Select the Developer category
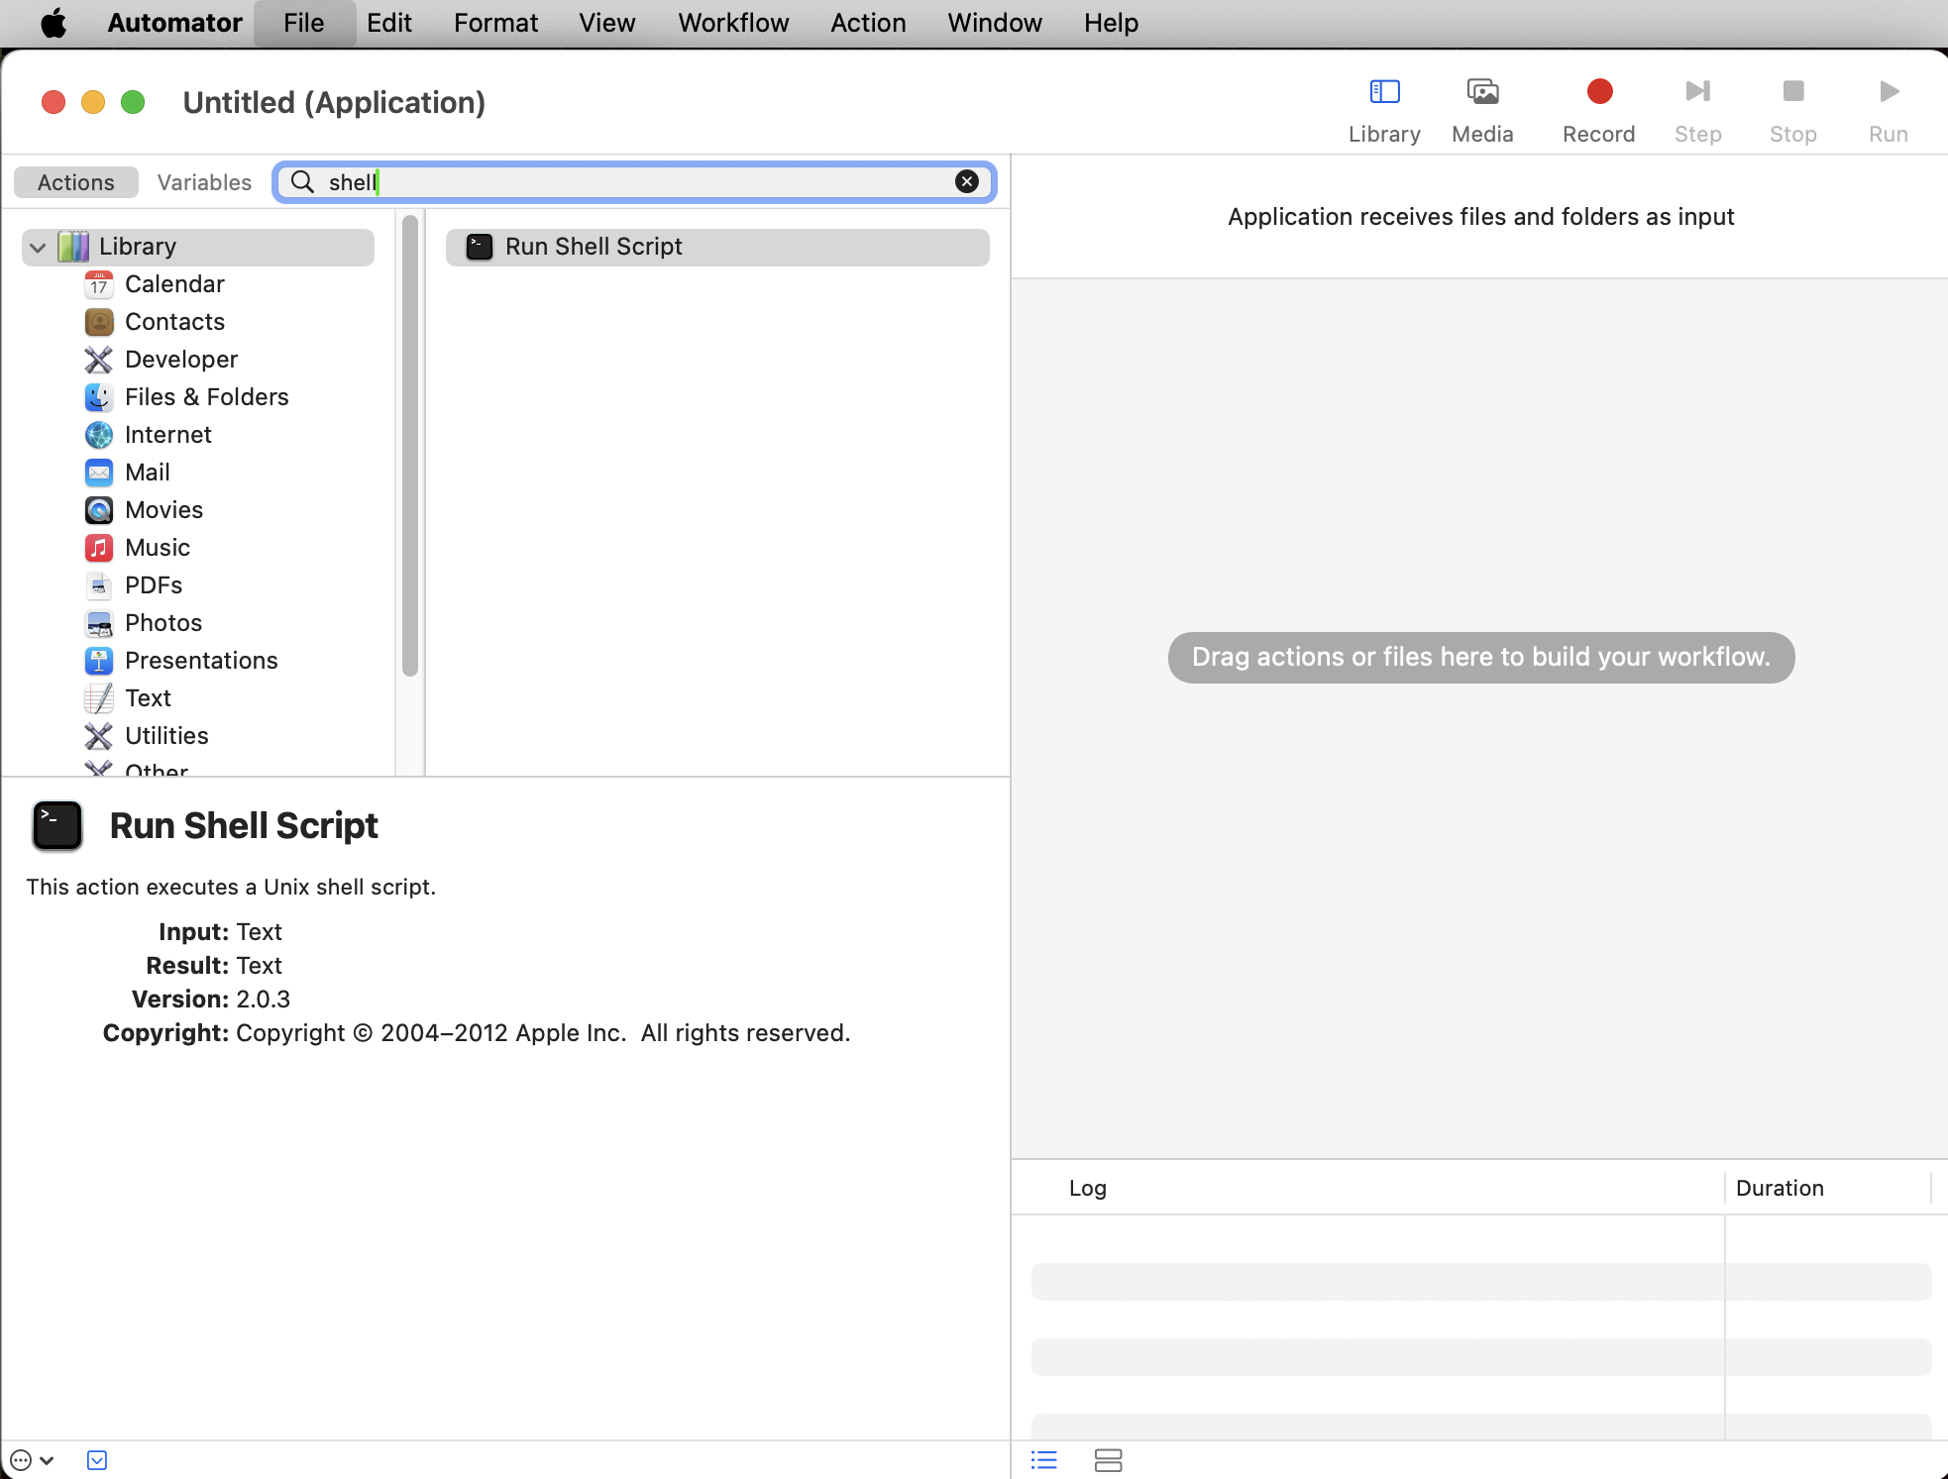 [181, 360]
